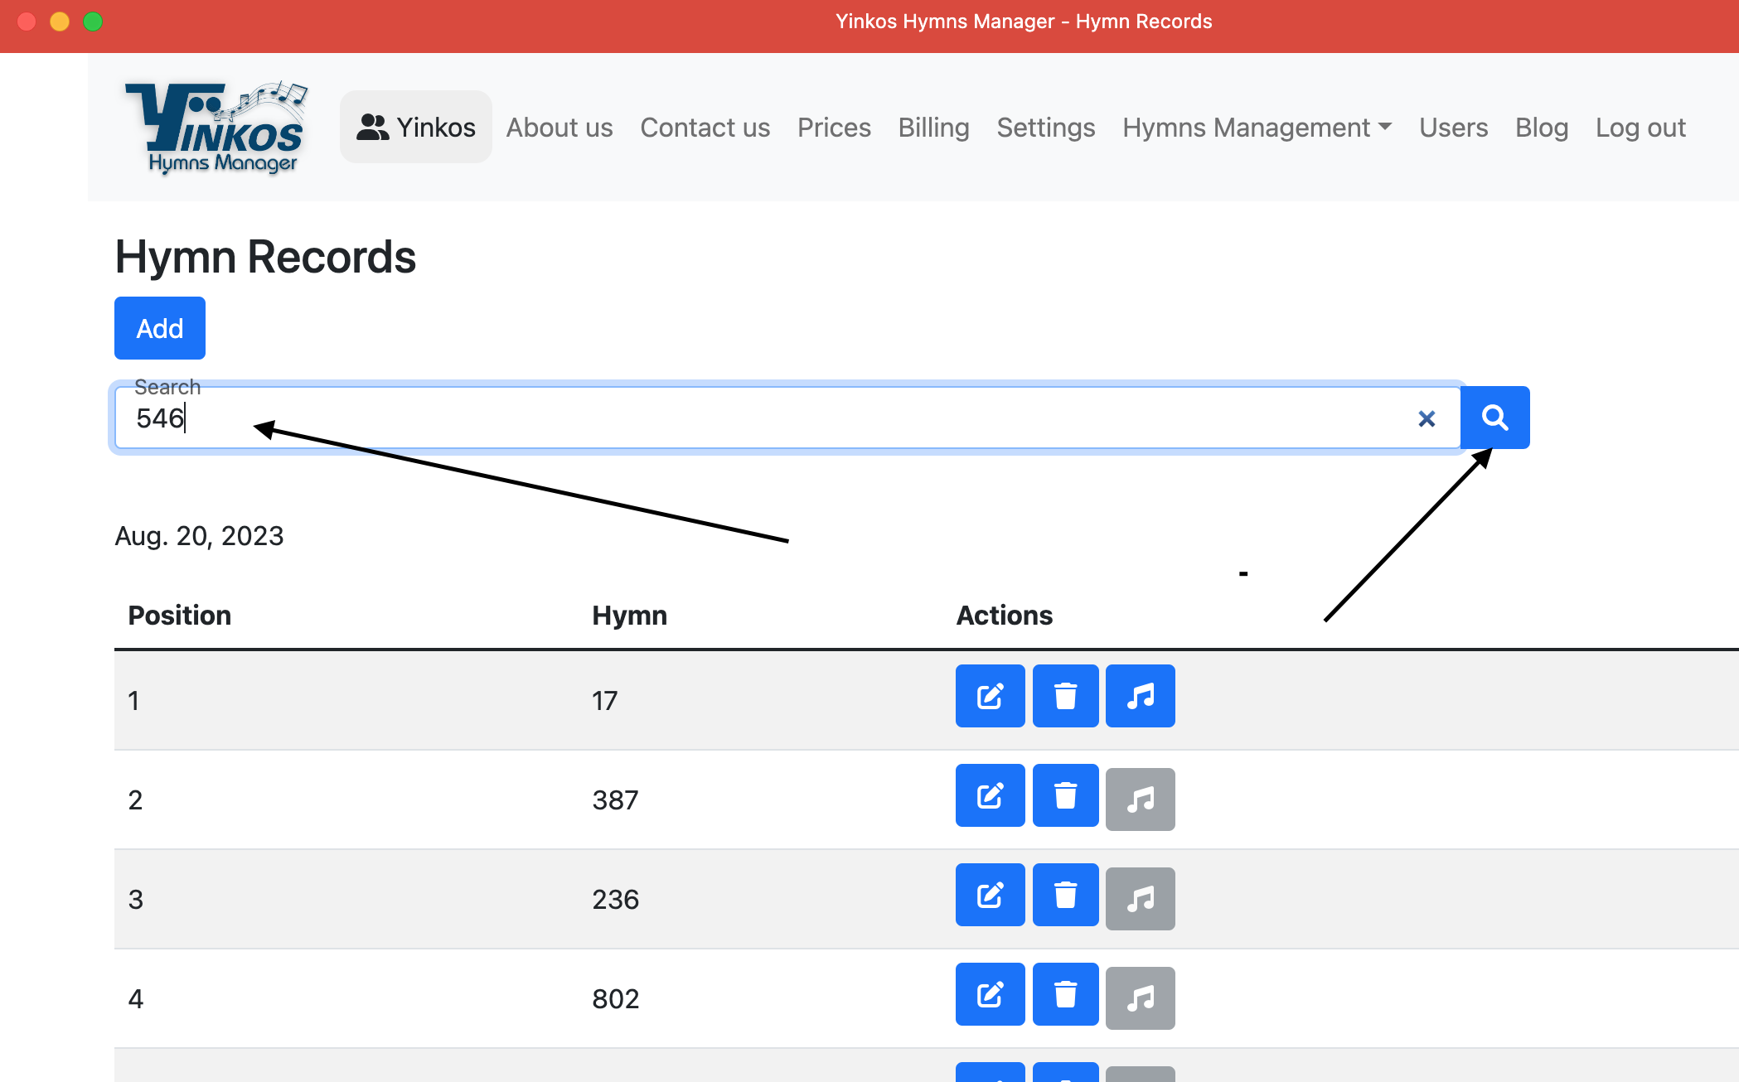Click the search magnifier button

[x=1494, y=418]
